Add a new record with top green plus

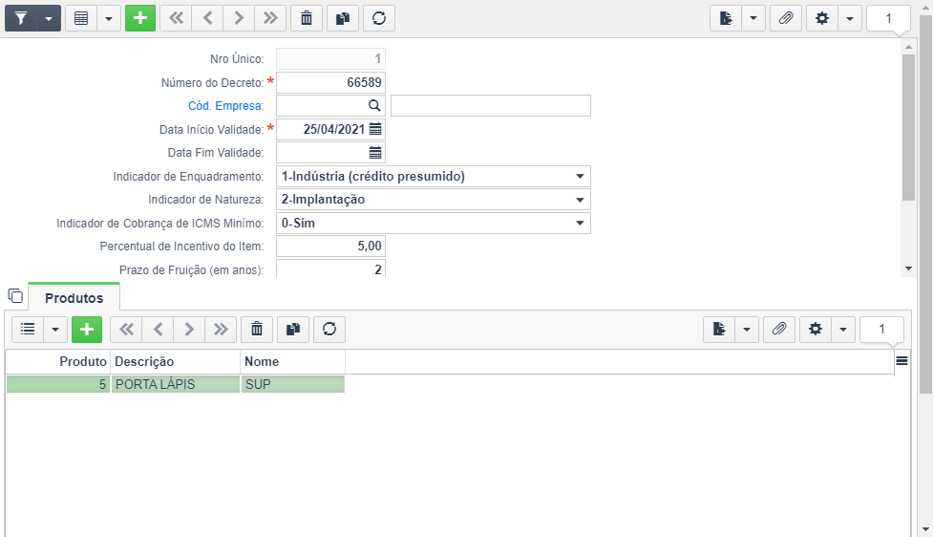pos(140,18)
